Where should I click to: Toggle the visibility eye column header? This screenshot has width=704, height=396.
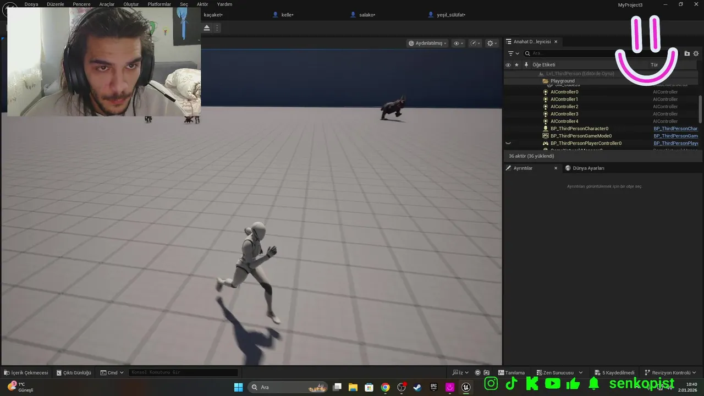508,65
